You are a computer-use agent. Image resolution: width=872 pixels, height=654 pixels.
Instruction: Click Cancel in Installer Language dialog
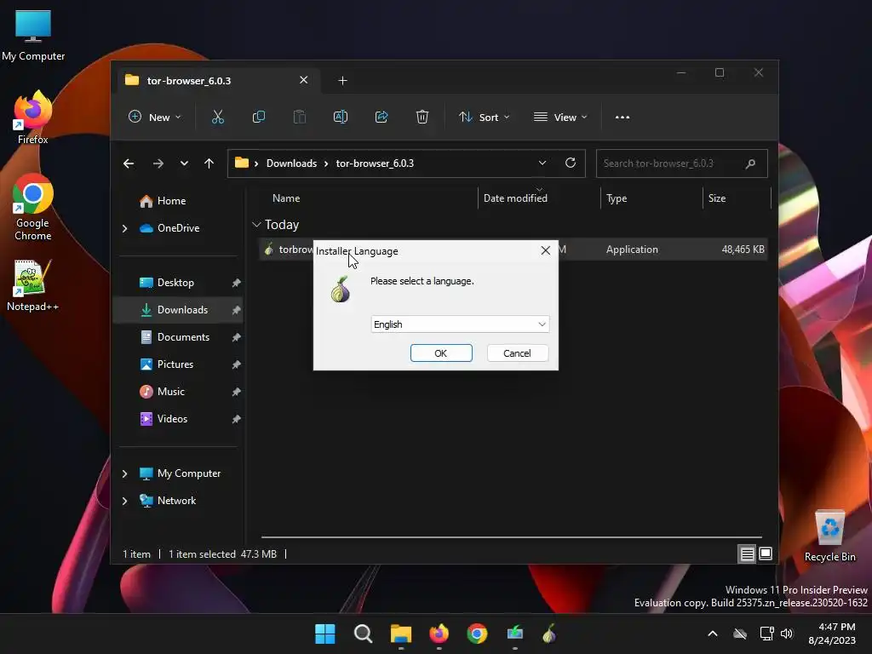(517, 353)
